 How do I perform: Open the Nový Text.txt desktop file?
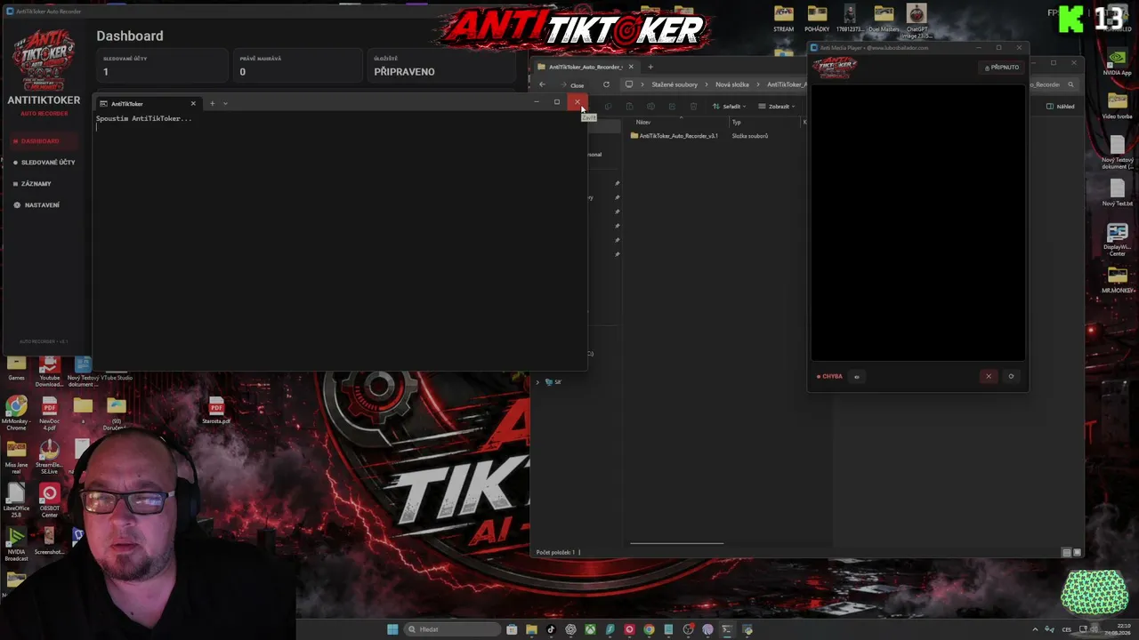1117,192
